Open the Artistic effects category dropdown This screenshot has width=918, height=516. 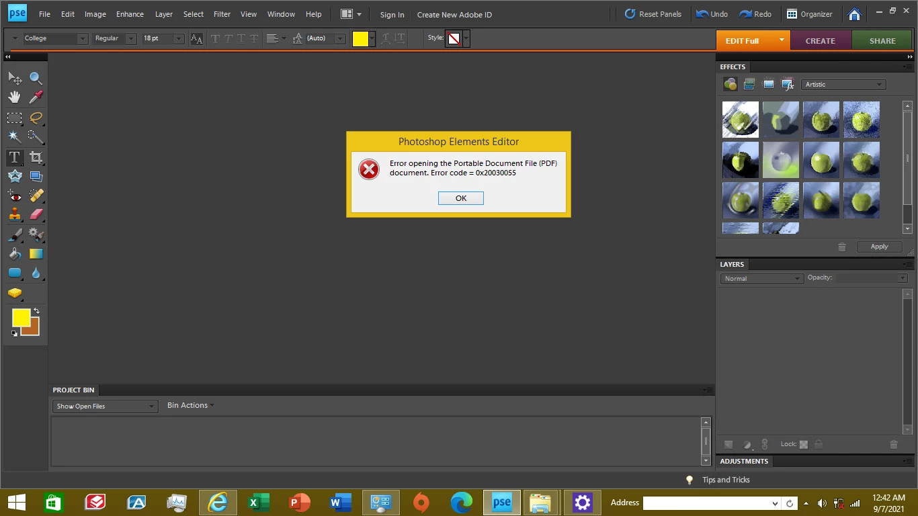[x=843, y=85]
